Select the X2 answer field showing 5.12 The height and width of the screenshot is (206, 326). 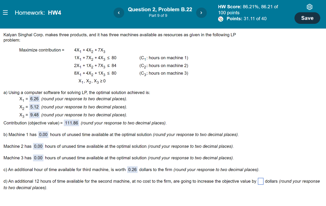coord(34,107)
